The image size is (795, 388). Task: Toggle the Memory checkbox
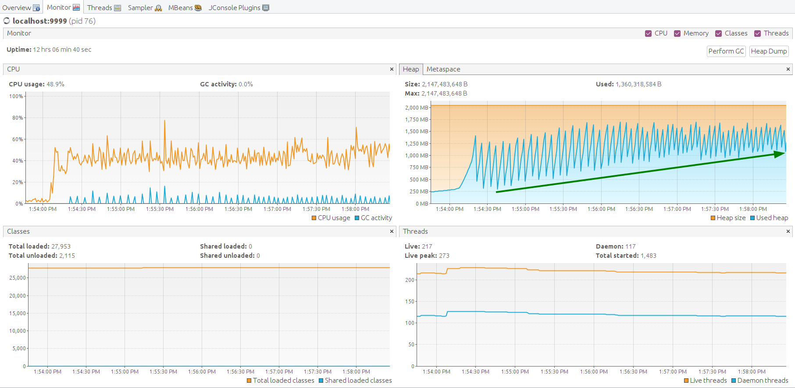click(x=677, y=34)
